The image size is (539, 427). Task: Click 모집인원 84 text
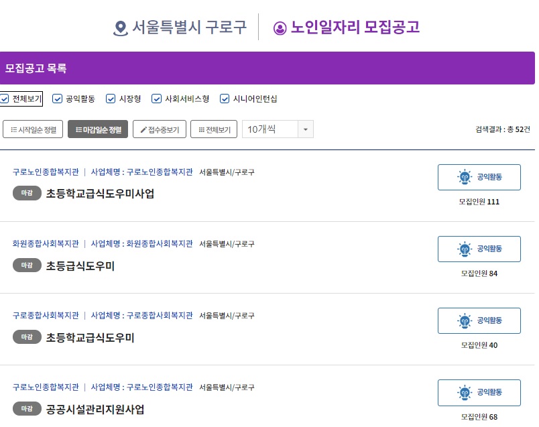tap(479, 273)
